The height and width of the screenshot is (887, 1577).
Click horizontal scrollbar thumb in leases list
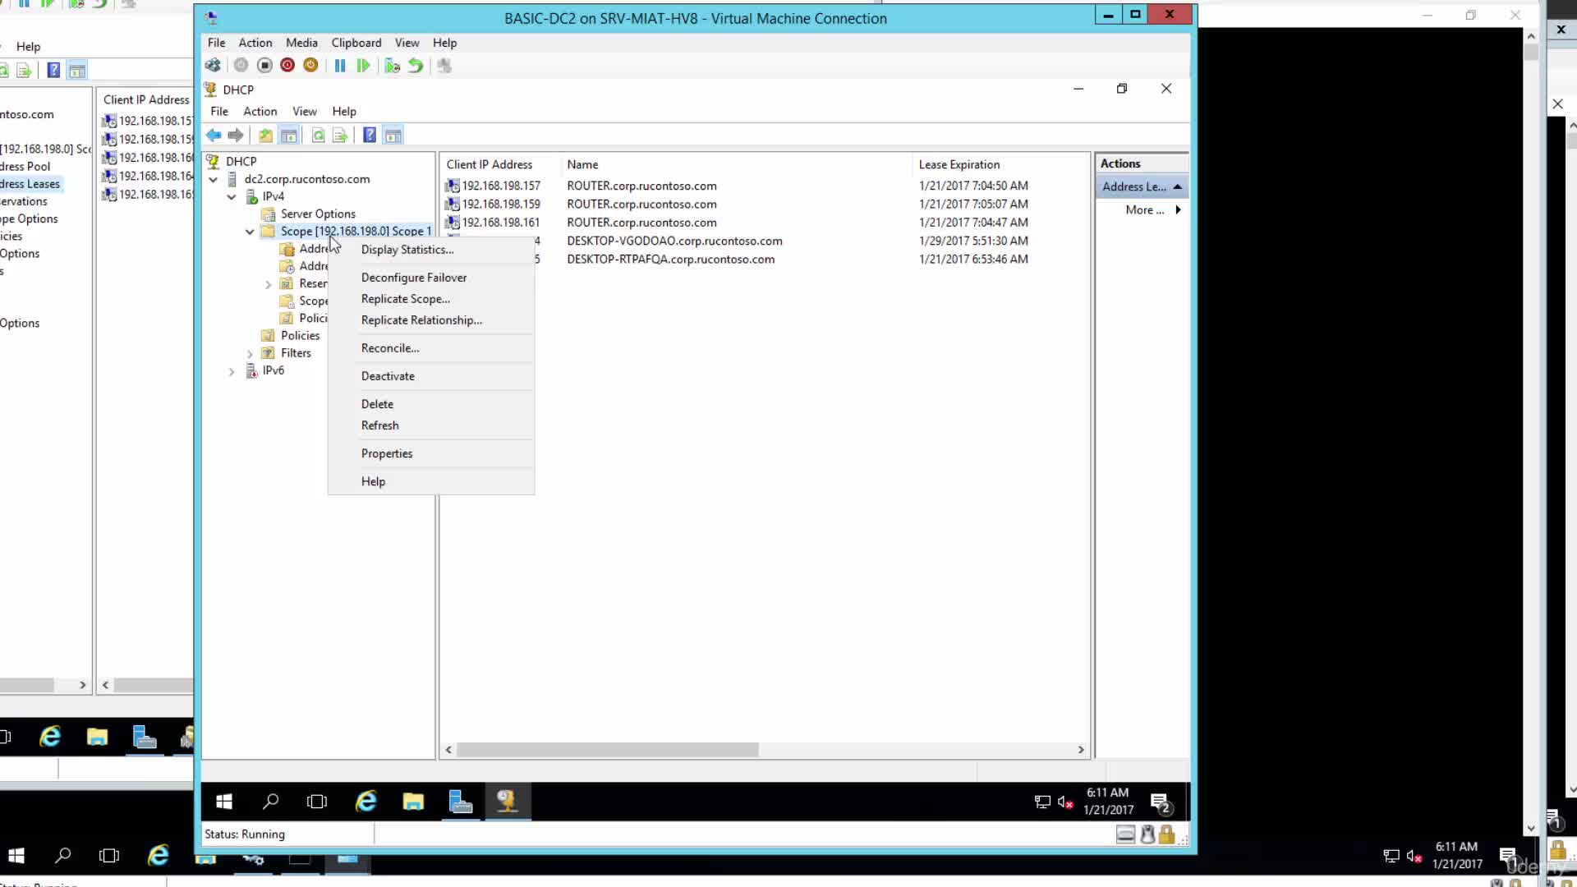(x=608, y=750)
